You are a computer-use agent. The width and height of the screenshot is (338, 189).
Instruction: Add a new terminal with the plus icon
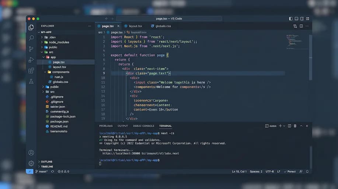(280, 126)
